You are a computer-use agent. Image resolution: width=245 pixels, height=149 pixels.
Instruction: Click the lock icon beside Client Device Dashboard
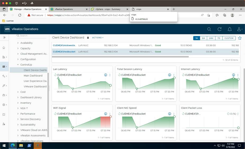88,38
